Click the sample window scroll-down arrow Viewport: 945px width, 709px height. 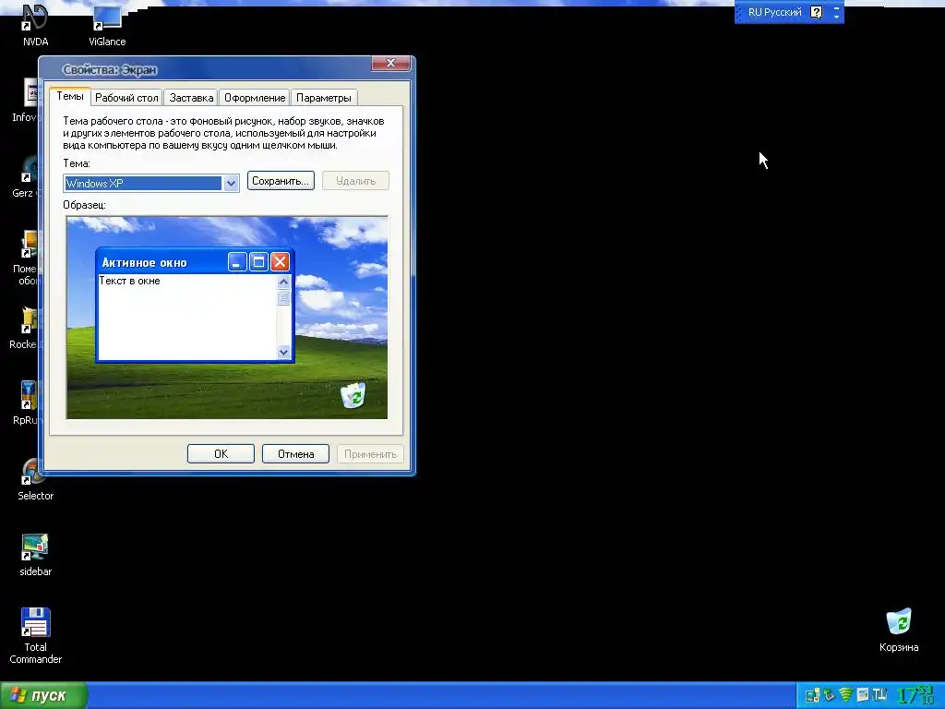tap(284, 352)
